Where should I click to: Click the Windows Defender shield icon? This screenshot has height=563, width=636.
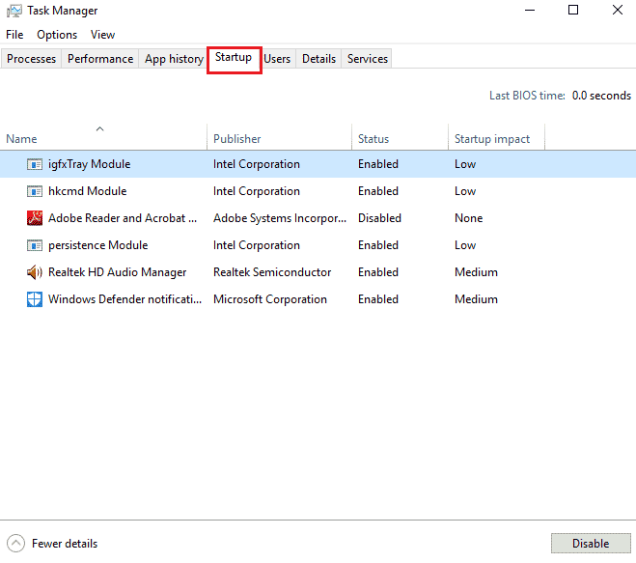[35, 299]
